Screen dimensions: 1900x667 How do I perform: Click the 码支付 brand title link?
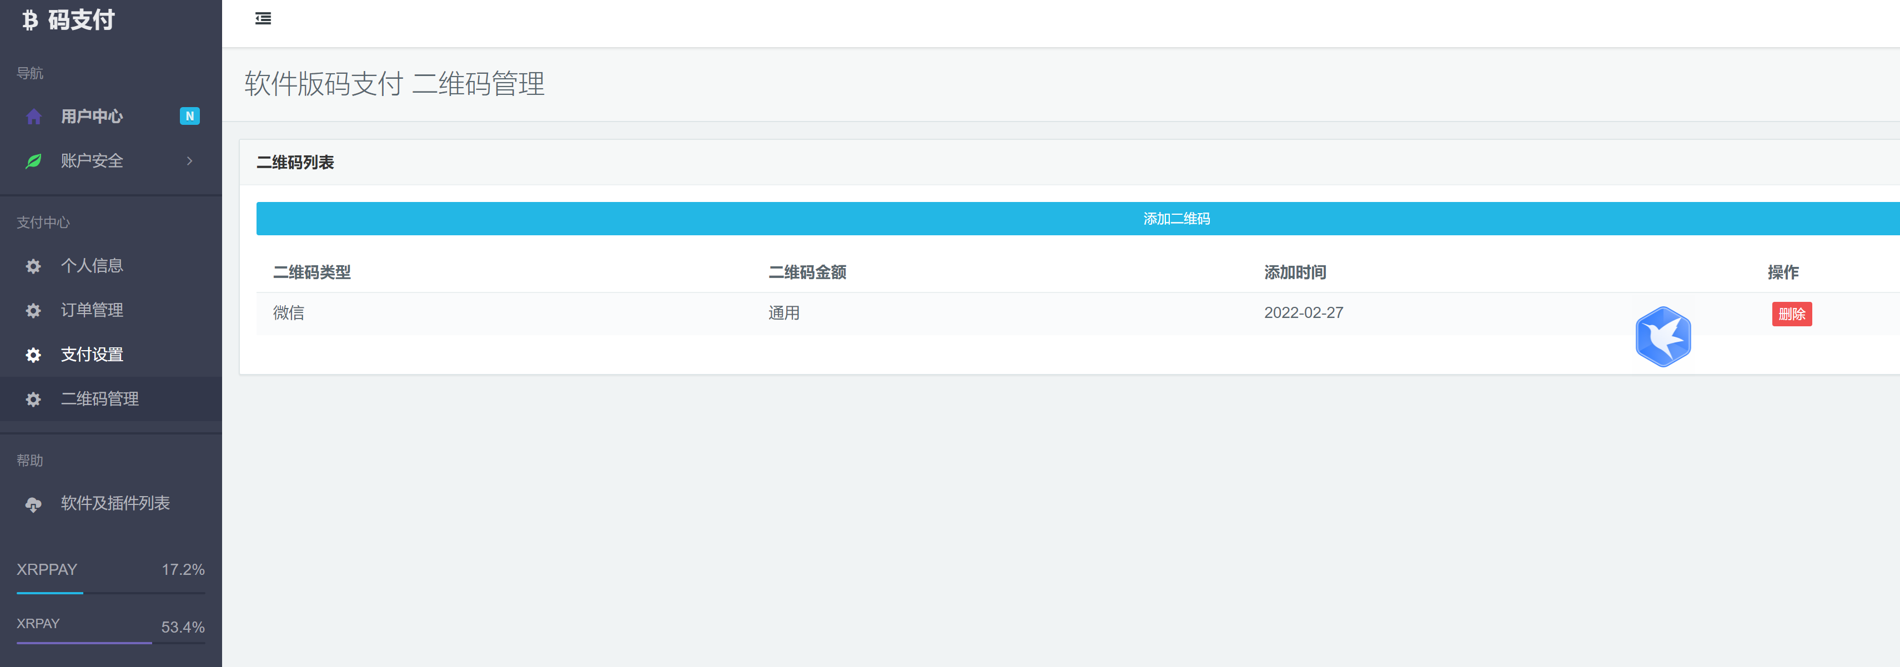[81, 20]
